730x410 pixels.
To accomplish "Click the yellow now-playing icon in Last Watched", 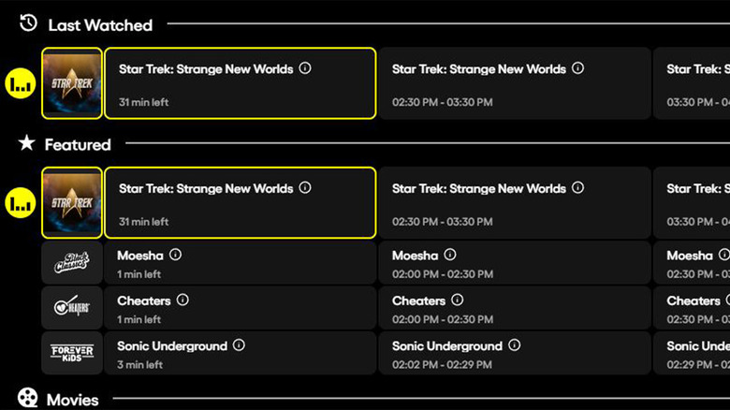I will 21,84.
